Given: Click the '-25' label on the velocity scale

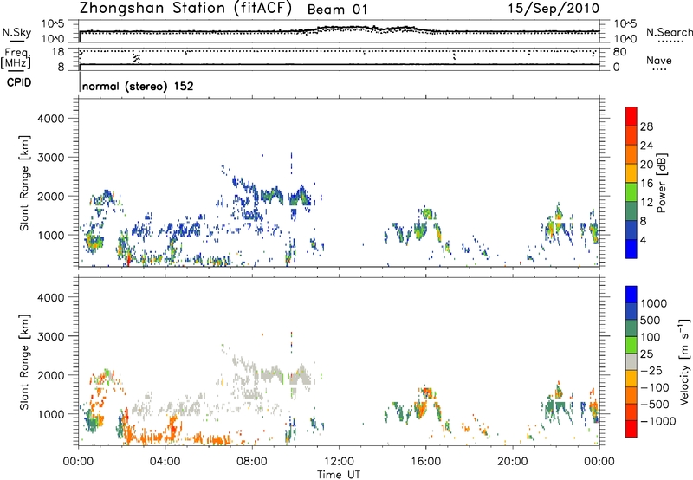Looking at the screenshot, I should 653,370.
